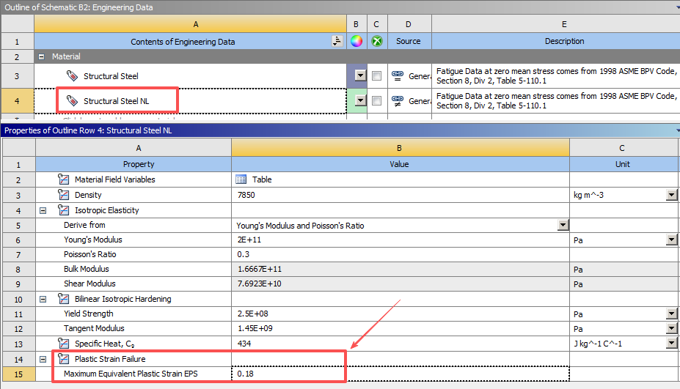Click the sort icon in Contents of Engineering Data header

coord(337,41)
